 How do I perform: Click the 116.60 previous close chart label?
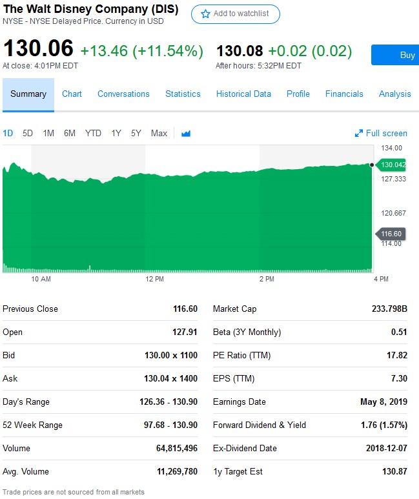(391, 234)
